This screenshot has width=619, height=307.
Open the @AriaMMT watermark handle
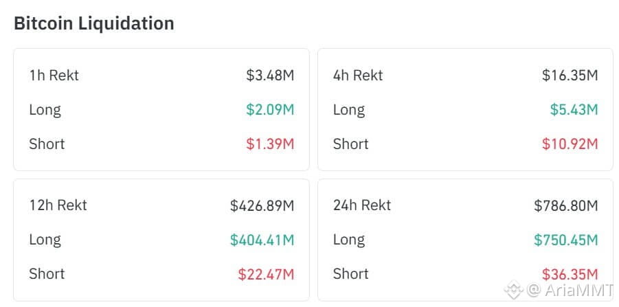pyautogui.click(x=570, y=290)
